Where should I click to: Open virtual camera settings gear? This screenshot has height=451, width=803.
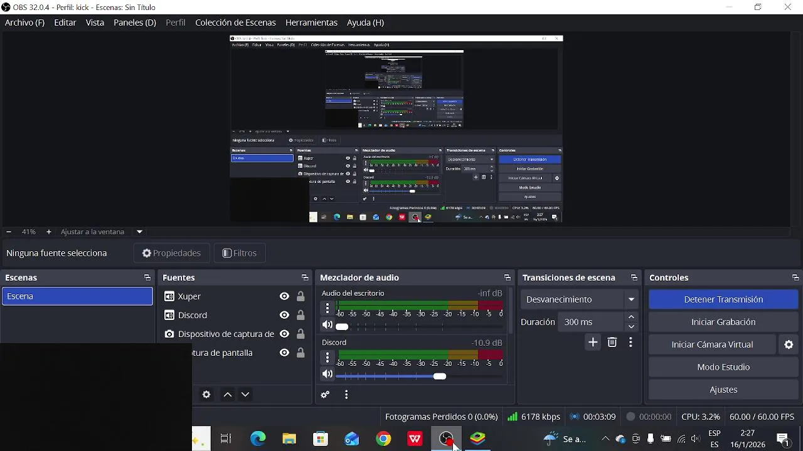(789, 345)
